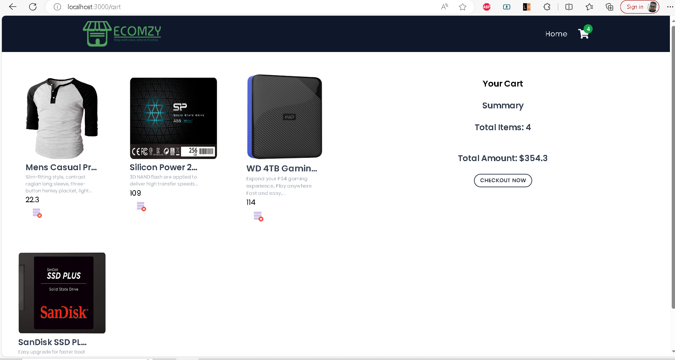This screenshot has height=360, width=675.
Task: Remove the Silicon Power SSD from cart
Action: coord(141,206)
